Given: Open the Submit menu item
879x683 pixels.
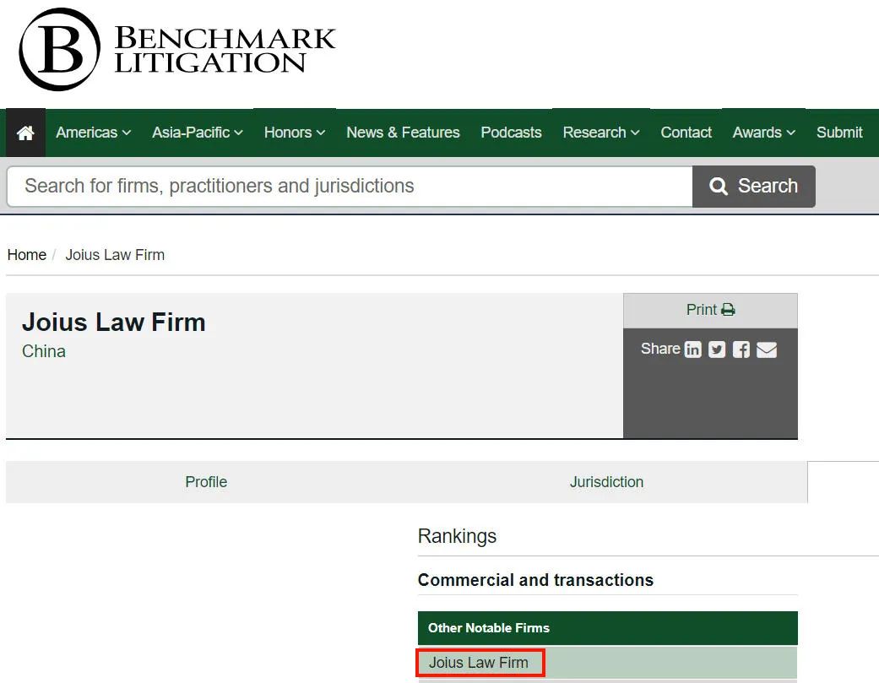Looking at the screenshot, I should tap(839, 133).
